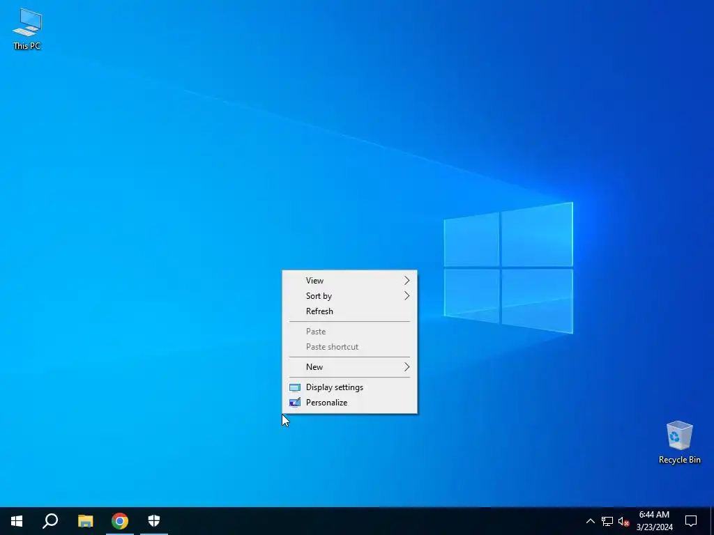Expand the View submenu arrow

click(x=407, y=281)
